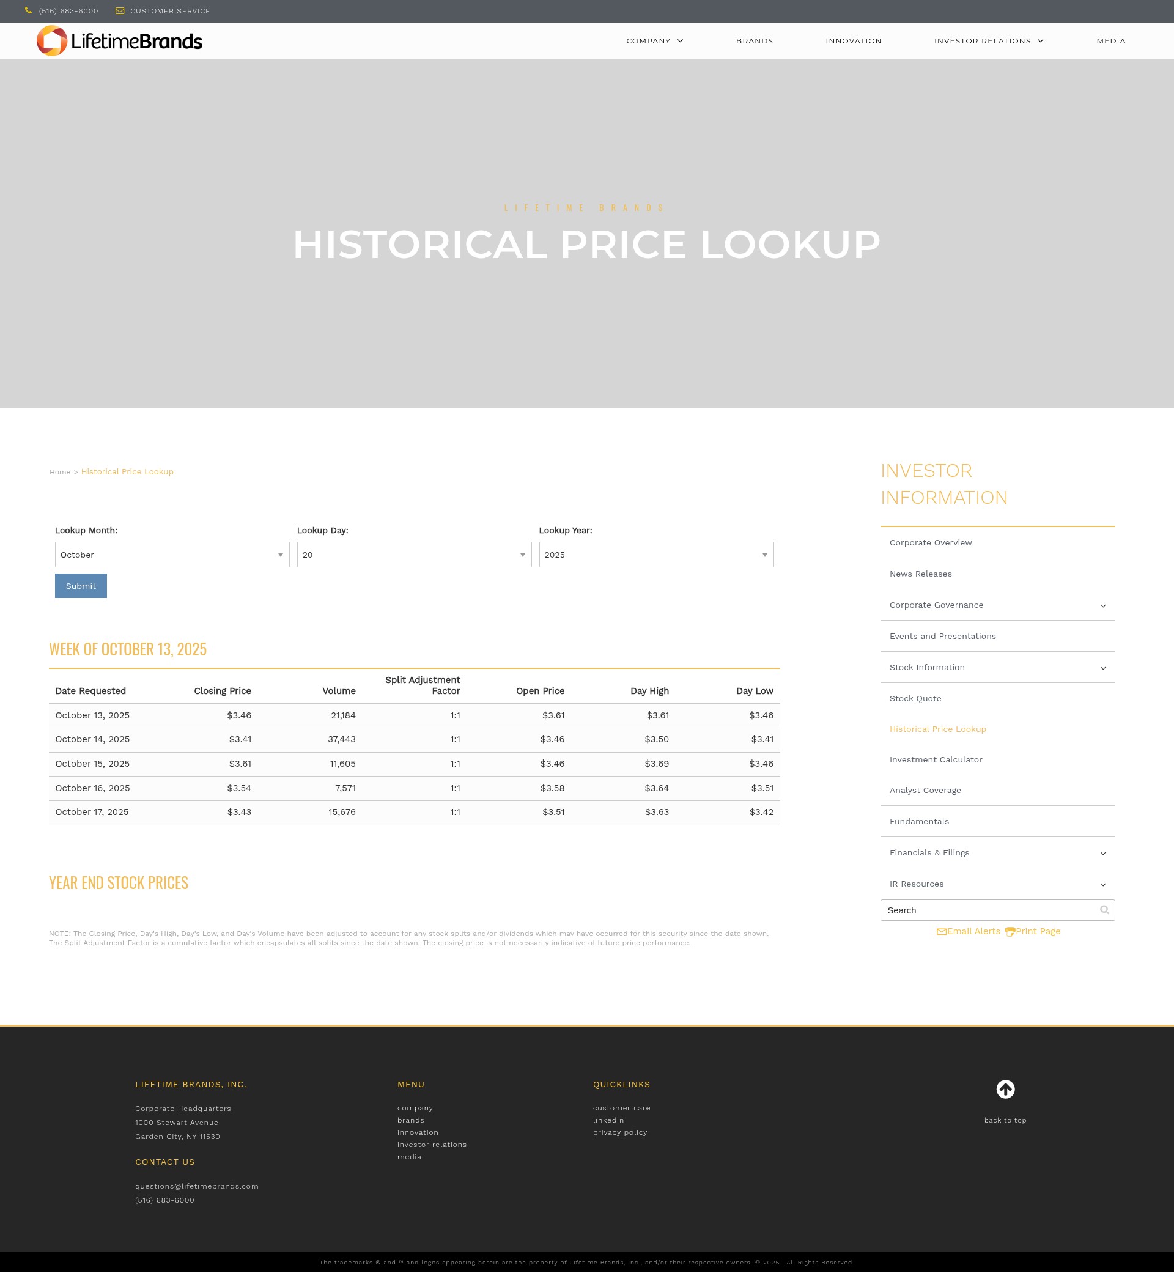
Task: Open Fundamentals in sidebar
Action: coord(918,821)
